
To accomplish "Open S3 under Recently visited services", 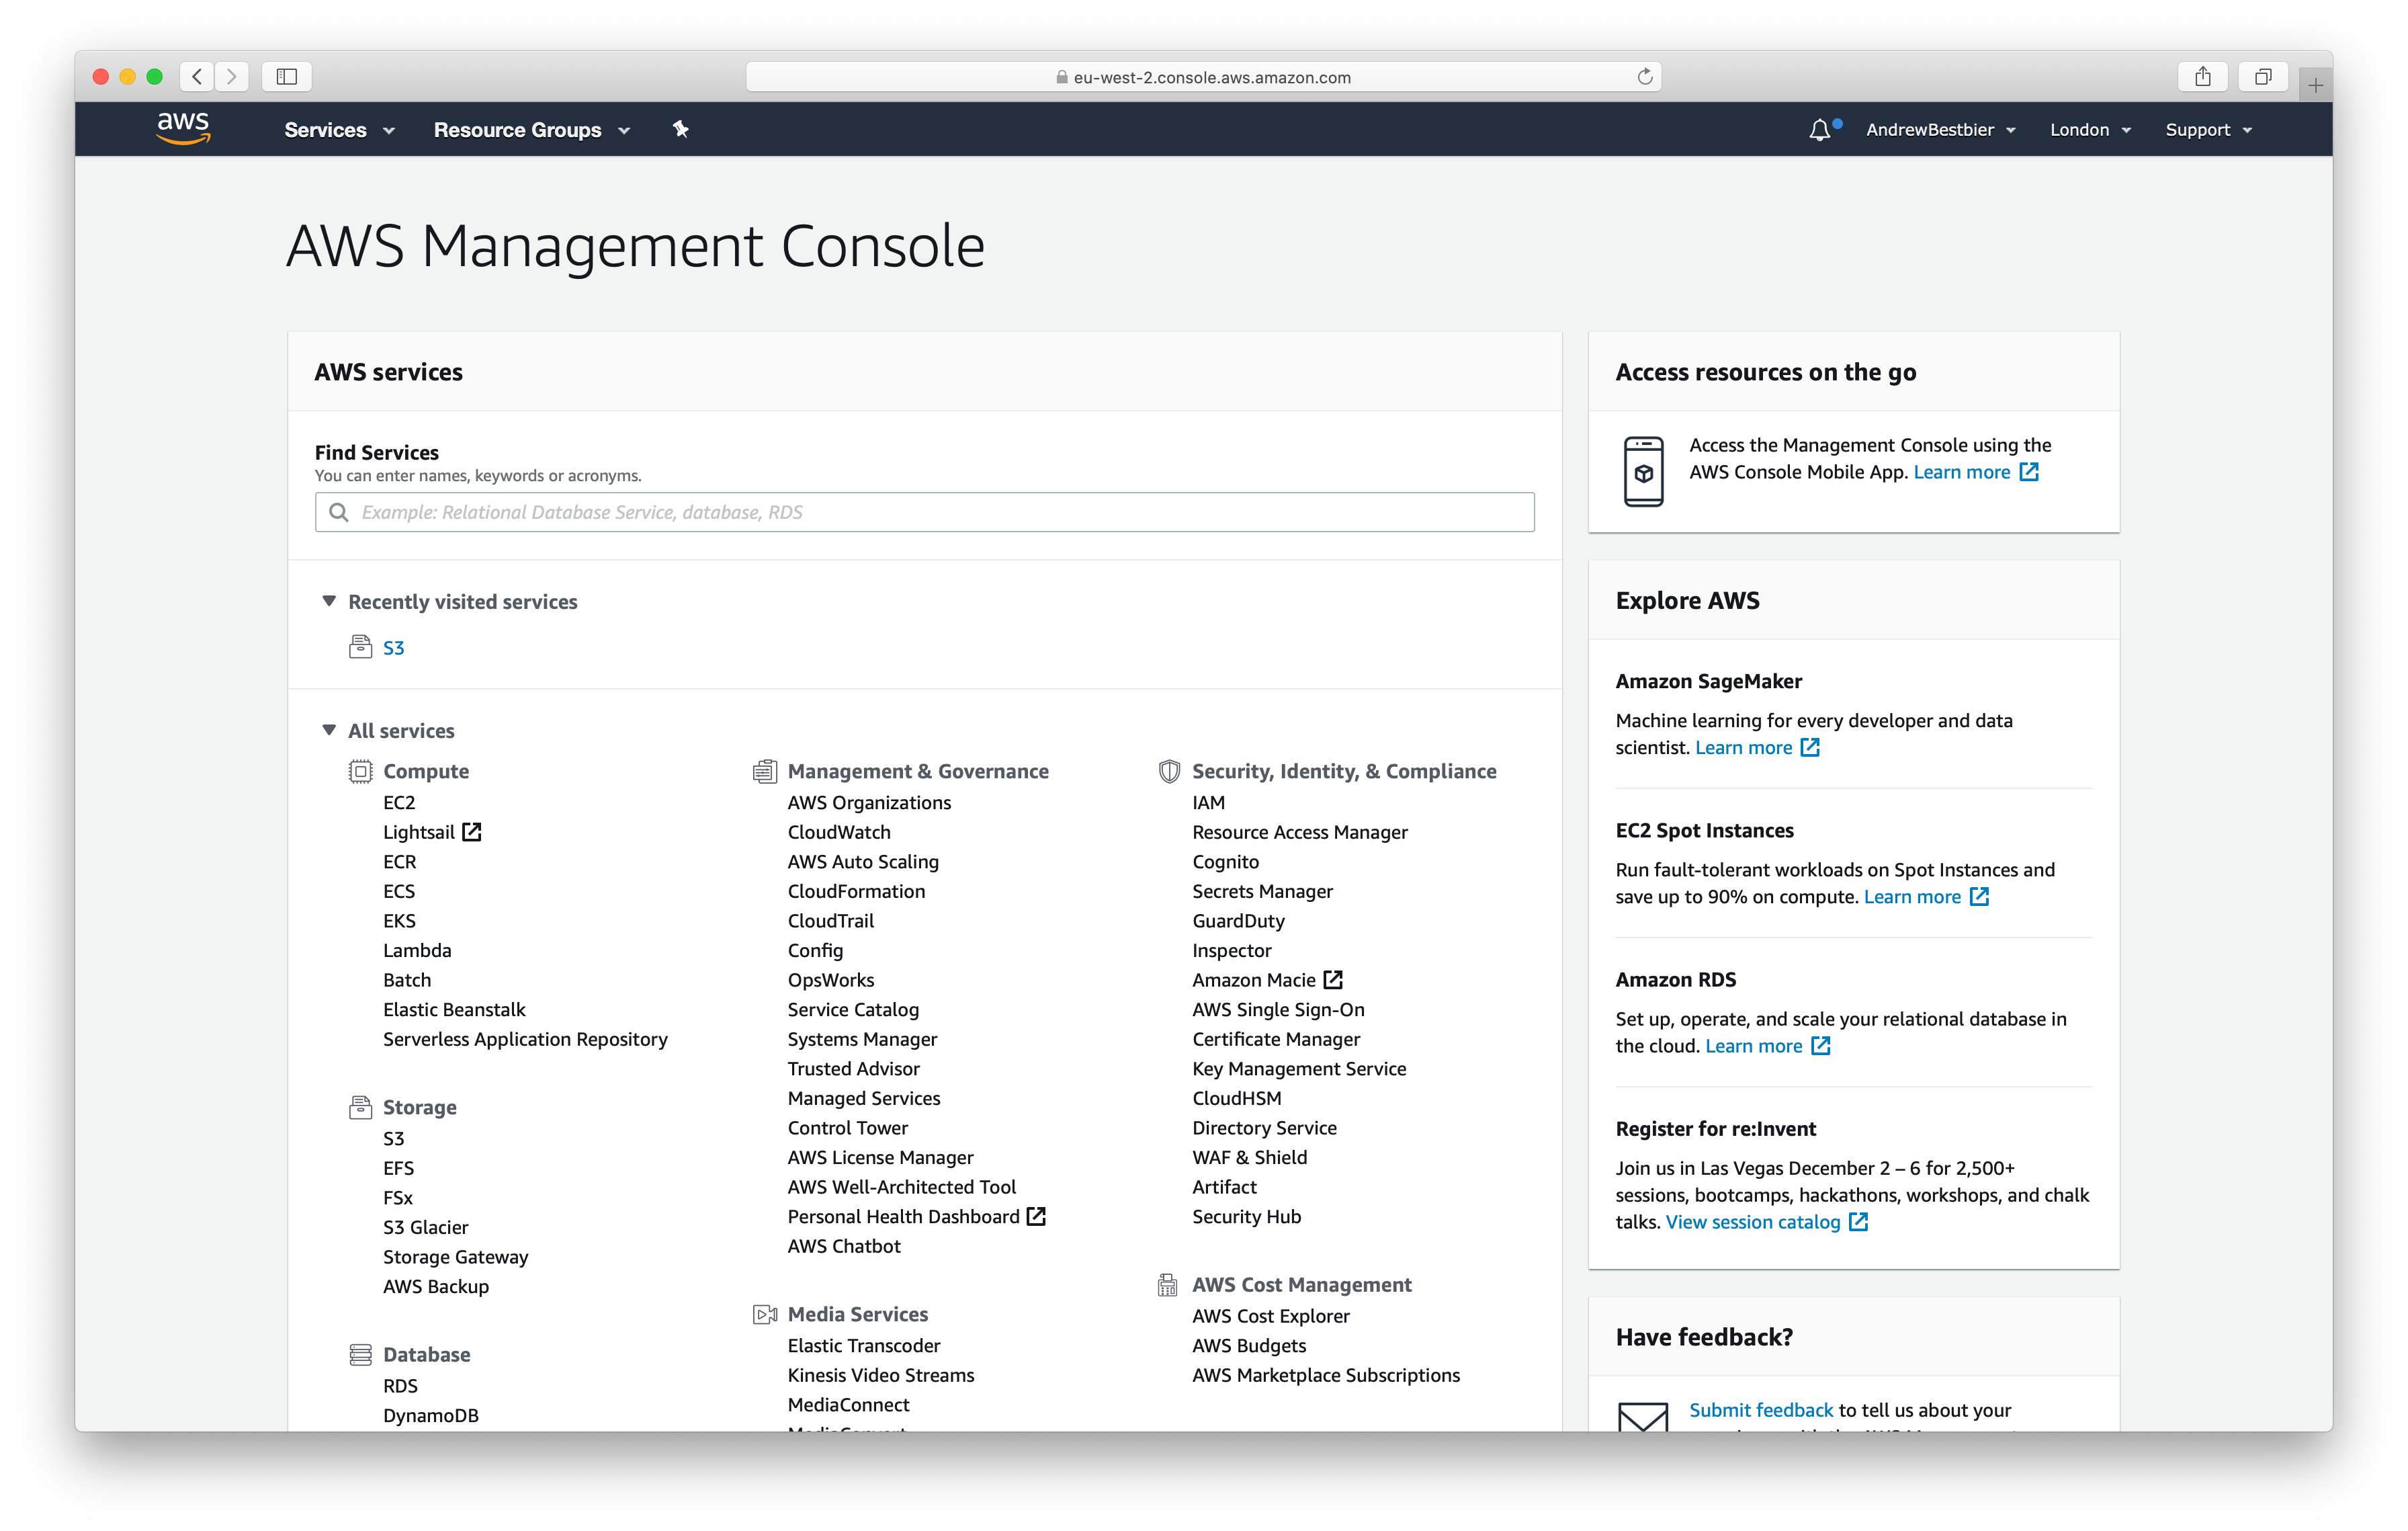I will point(393,648).
